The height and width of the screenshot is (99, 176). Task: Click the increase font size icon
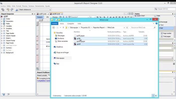click(x=97, y=17)
